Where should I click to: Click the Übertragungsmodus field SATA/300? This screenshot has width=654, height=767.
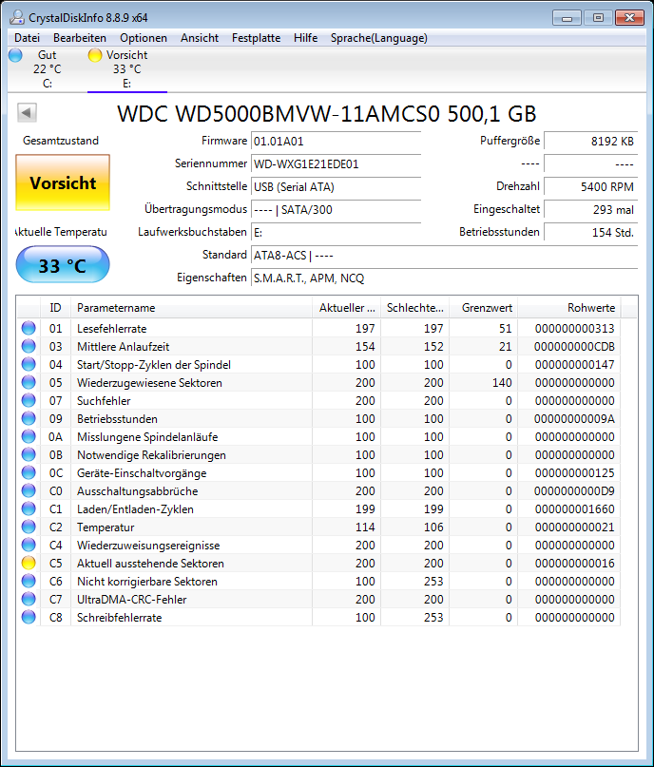[337, 210]
